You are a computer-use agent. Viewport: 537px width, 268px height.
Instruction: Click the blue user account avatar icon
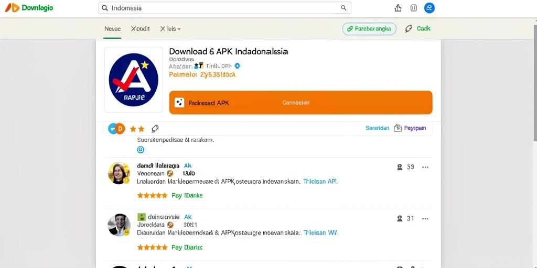coord(429,8)
